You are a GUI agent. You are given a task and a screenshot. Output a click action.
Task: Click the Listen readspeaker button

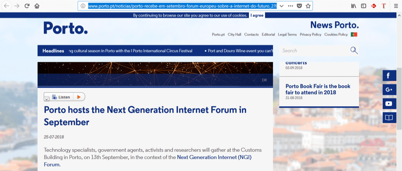click(x=61, y=97)
